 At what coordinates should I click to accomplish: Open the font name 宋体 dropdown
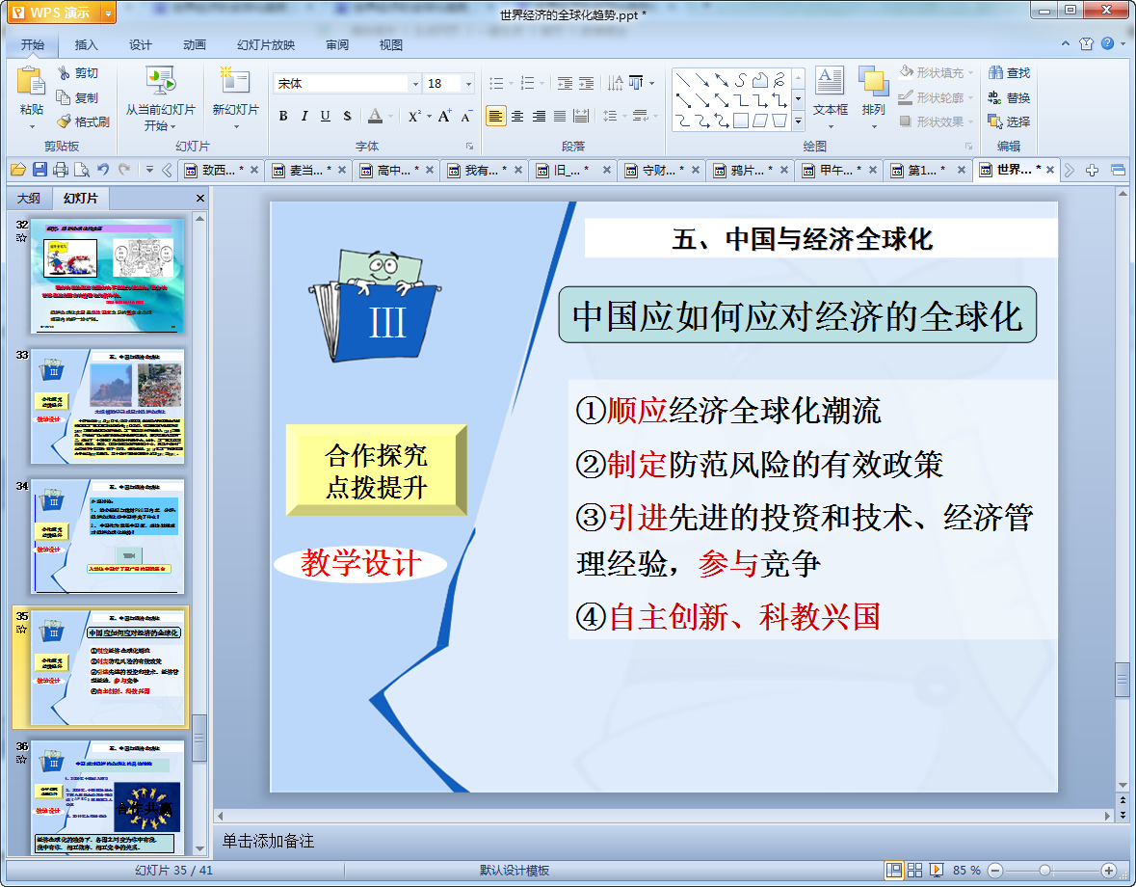point(416,84)
